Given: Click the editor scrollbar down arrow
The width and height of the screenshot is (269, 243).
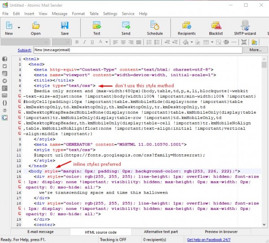Looking at the screenshot, I should click(264, 225).
